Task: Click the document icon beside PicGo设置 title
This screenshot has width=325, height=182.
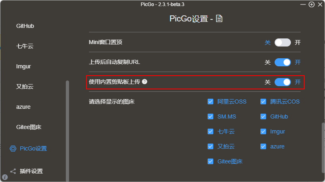Action: tap(219, 19)
